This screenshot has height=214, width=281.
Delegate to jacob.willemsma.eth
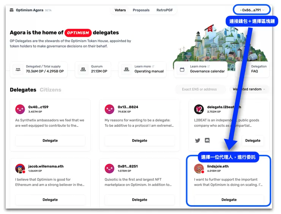point(50,200)
